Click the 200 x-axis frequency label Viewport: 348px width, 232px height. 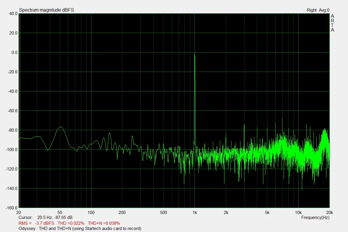pyautogui.click(x=122, y=213)
